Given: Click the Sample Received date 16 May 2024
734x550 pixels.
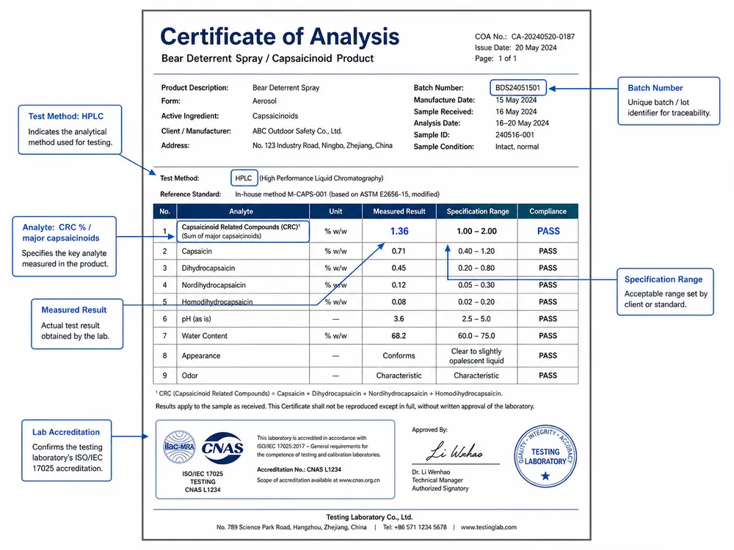Looking at the screenshot, I should pyautogui.click(x=516, y=111).
